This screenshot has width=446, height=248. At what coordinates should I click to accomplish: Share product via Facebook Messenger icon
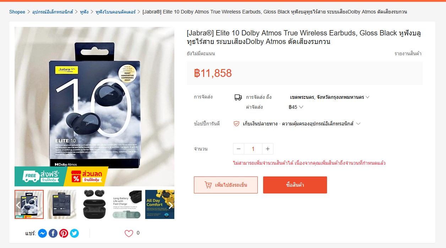[42, 233]
